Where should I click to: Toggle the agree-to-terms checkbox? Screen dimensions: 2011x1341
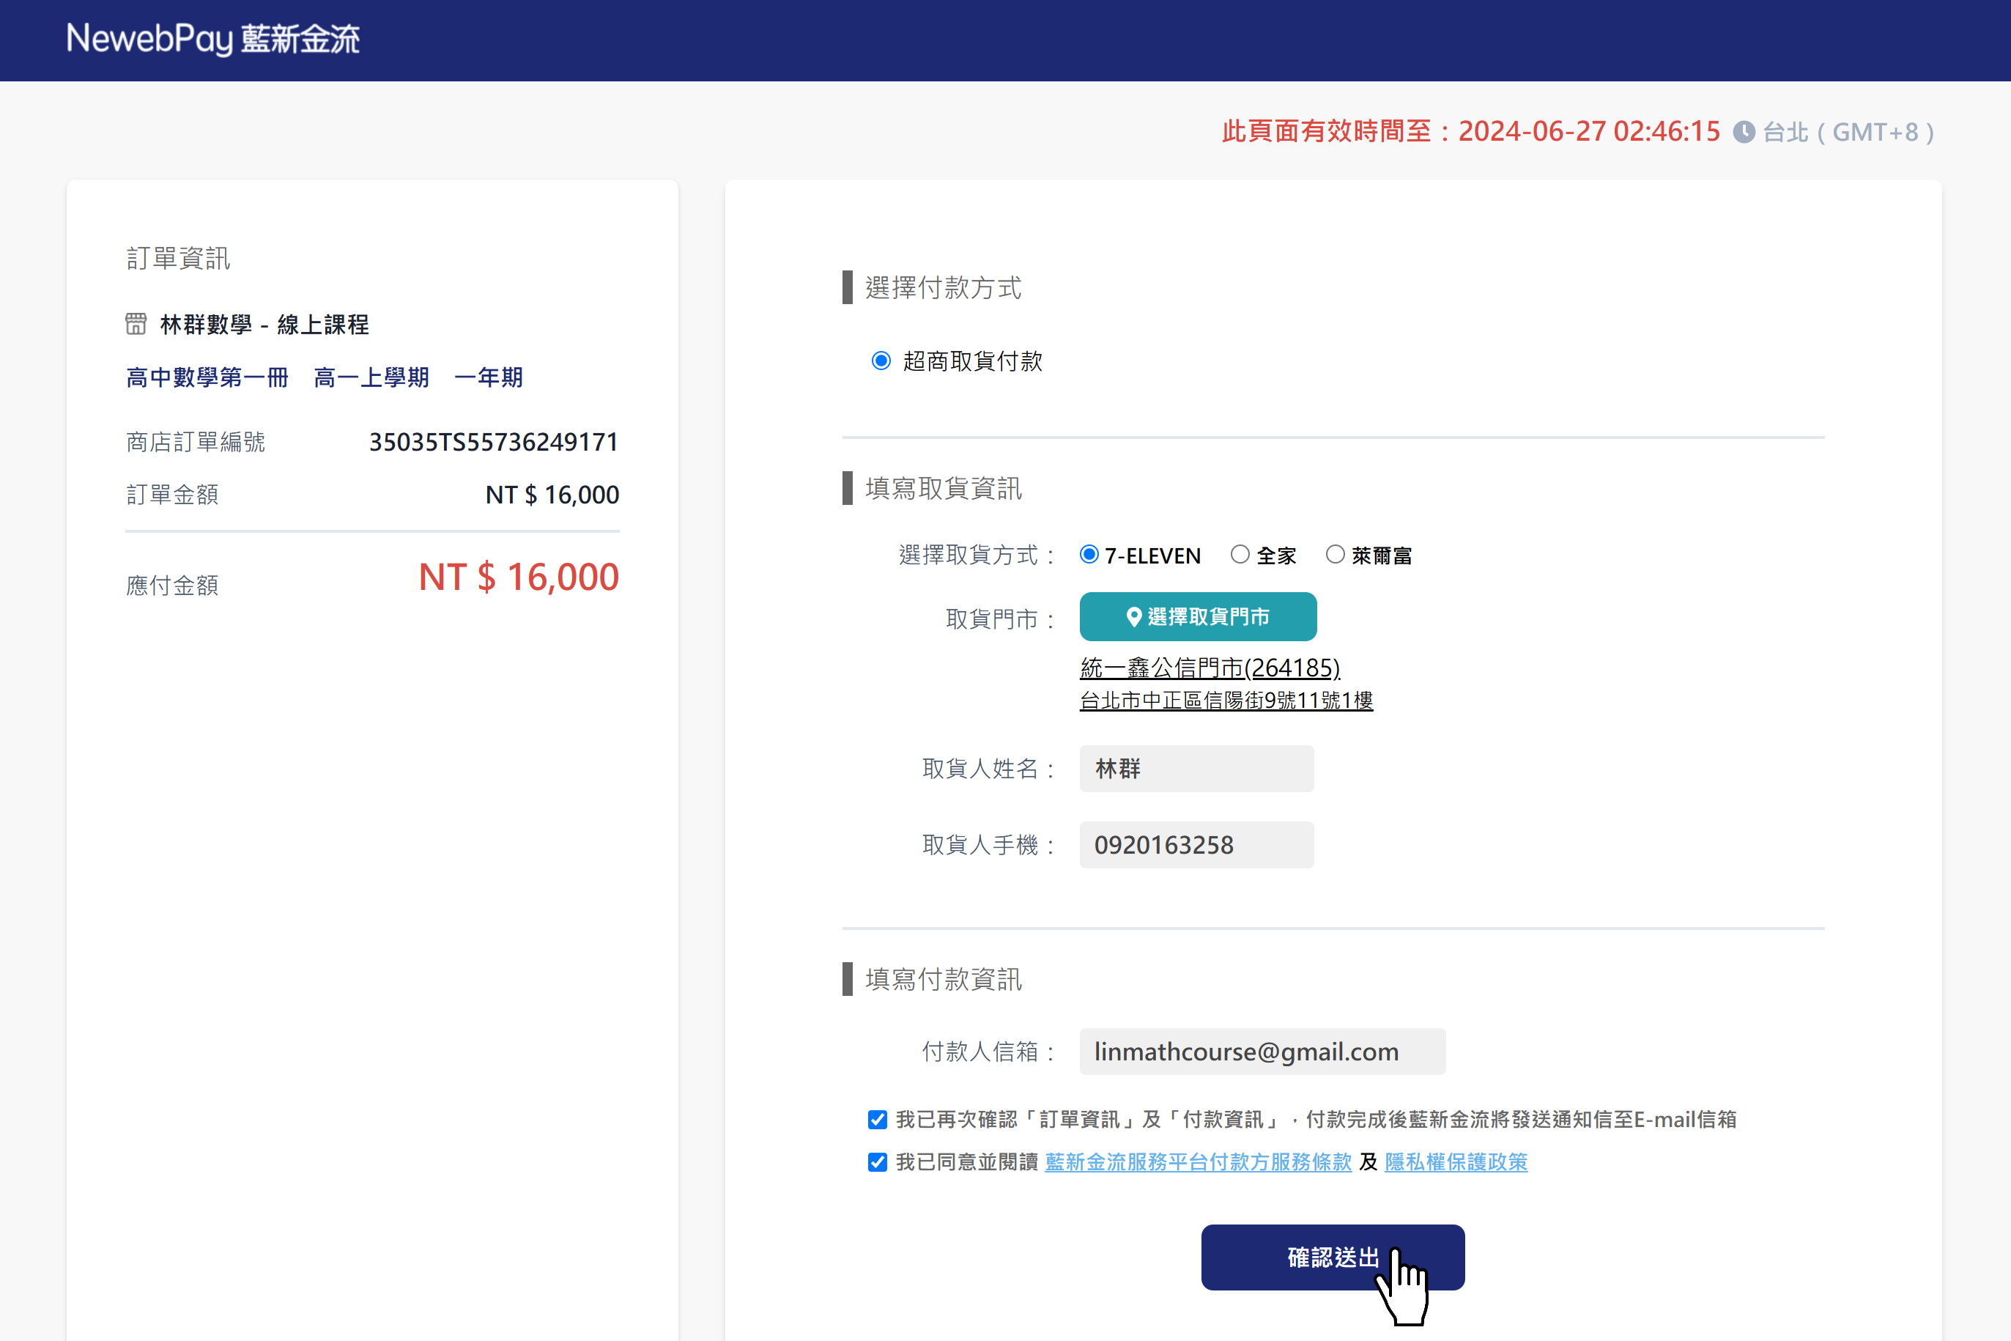point(877,1162)
